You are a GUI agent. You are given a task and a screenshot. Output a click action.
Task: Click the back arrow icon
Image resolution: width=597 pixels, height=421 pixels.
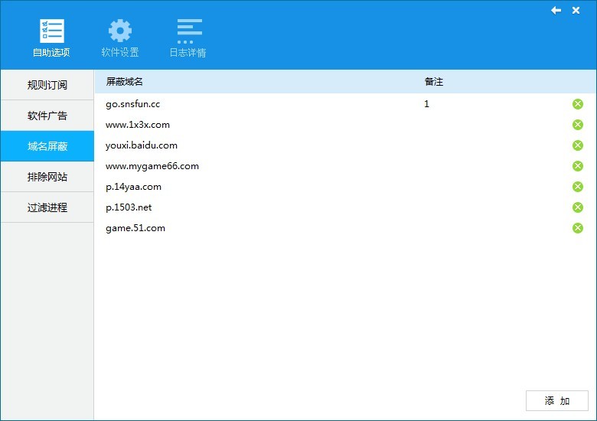(x=556, y=10)
